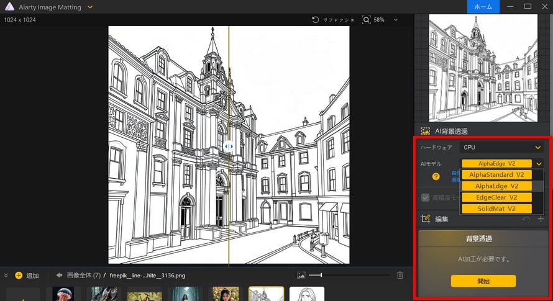The image size is (553, 301).
Task: Click the zoom magnifier icon
Action: (366, 20)
